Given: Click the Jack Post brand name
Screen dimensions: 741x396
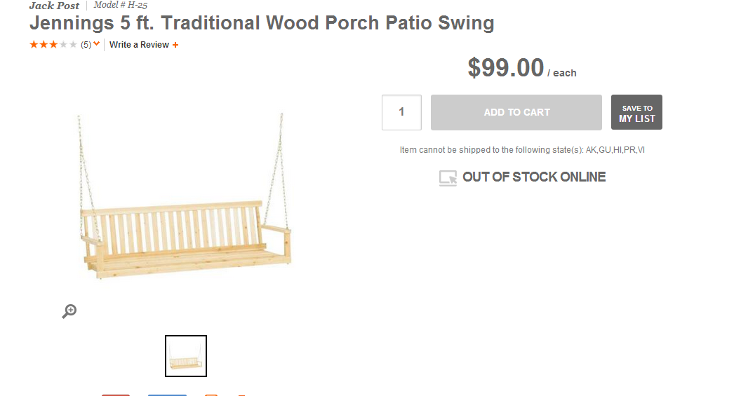Looking at the screenshot, I should (54, 6).
